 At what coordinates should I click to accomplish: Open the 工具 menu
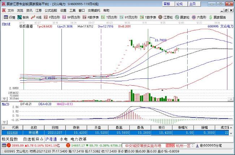72,10
